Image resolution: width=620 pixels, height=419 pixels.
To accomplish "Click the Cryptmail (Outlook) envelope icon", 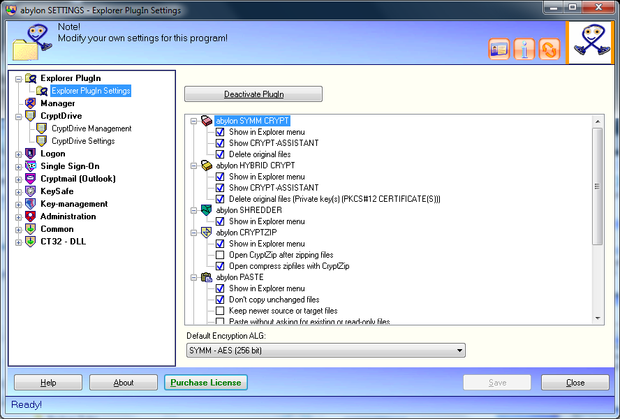I will (x=31, y=179).
